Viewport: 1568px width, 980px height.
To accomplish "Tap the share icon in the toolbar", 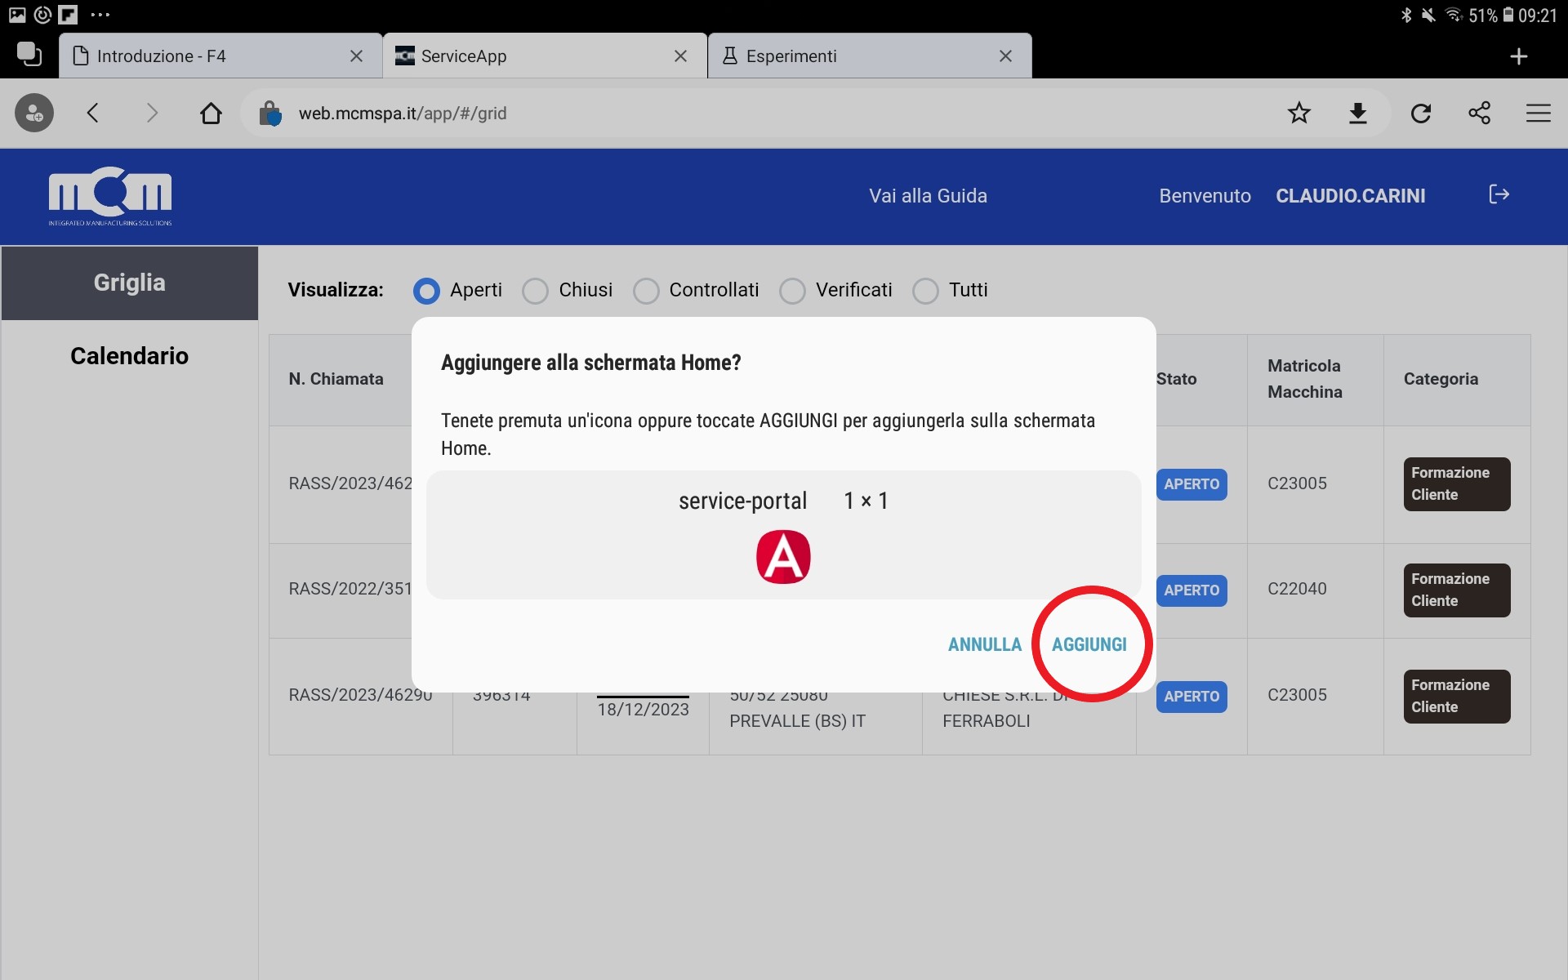I will (1479, 113).
